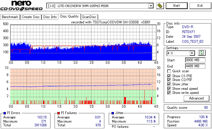Click Jitter maximum 11.5 %
The width and height of the screenshot is (212, 129).
151,121
